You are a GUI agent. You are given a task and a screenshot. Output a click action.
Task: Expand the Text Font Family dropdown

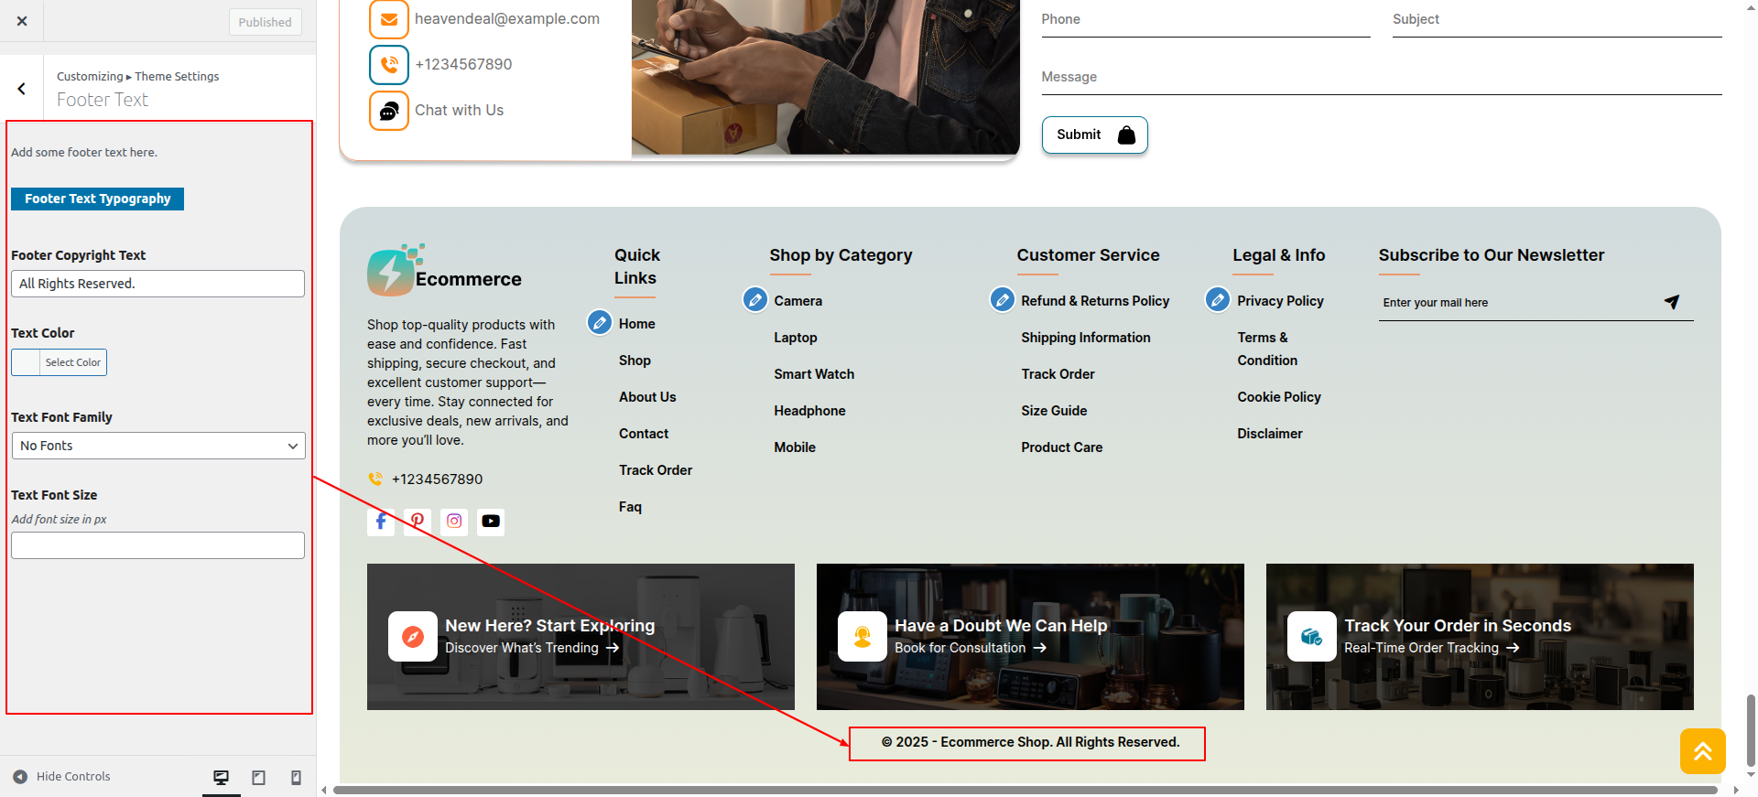click(x=158, y=446)
